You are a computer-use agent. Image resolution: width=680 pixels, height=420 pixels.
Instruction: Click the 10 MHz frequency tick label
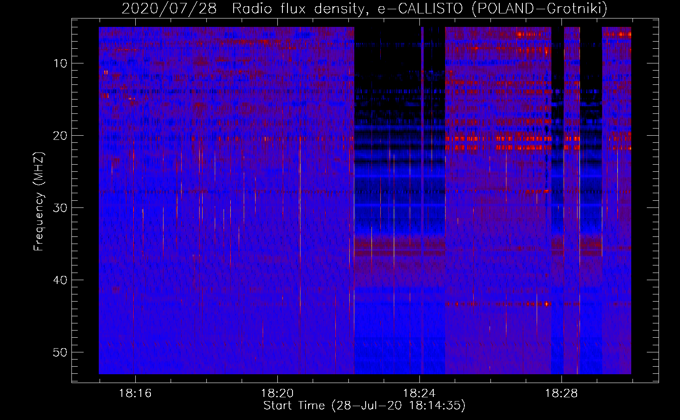[x=60, y=64]
